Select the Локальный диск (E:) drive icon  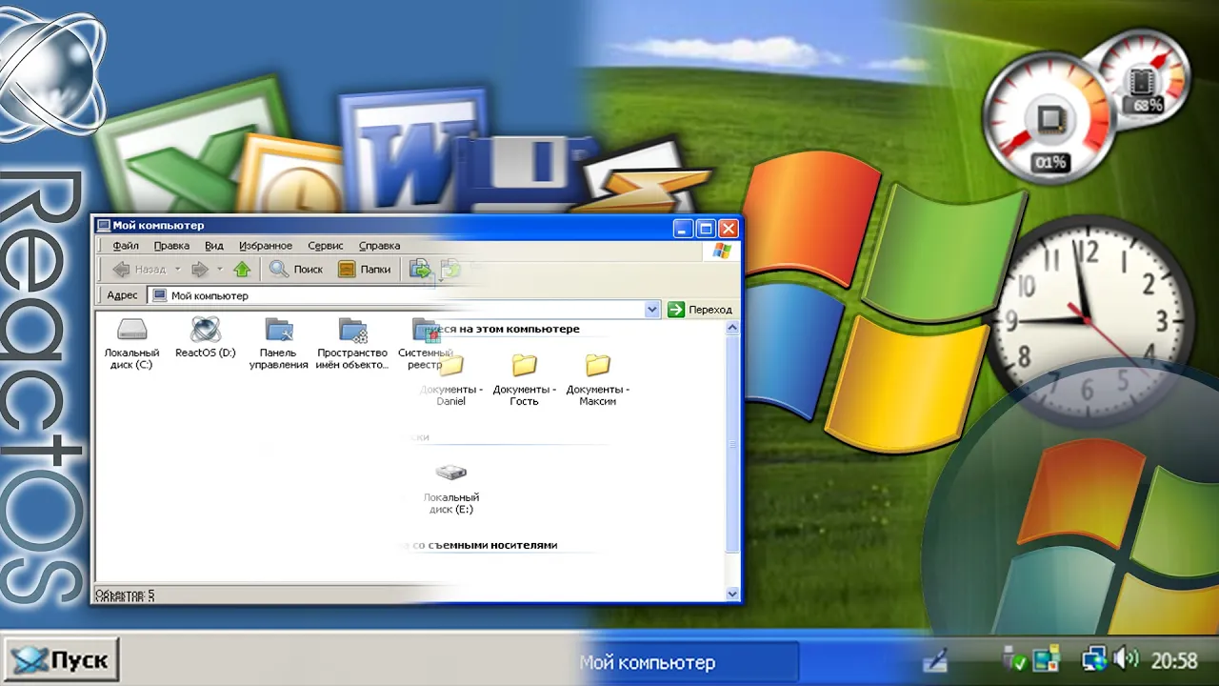(x=451, y=489)
